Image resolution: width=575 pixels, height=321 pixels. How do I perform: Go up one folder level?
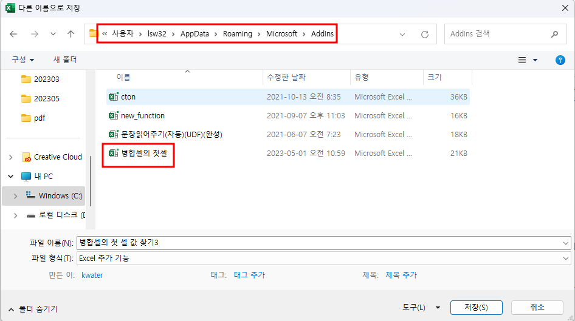click(x=71, y=34)
